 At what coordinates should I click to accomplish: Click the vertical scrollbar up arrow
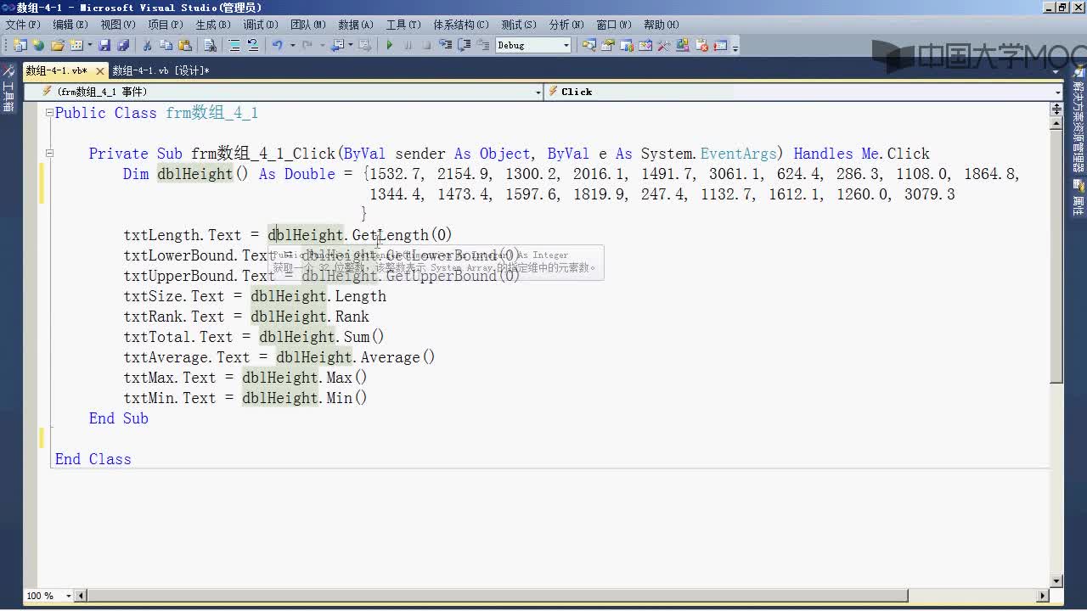(1056, 123)
